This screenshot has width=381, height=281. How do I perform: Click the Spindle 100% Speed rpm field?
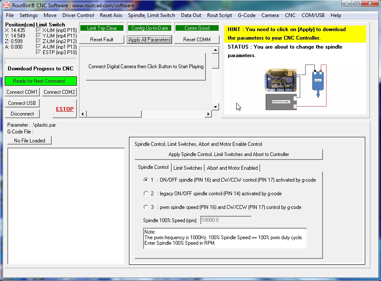[x=226, y=220]
